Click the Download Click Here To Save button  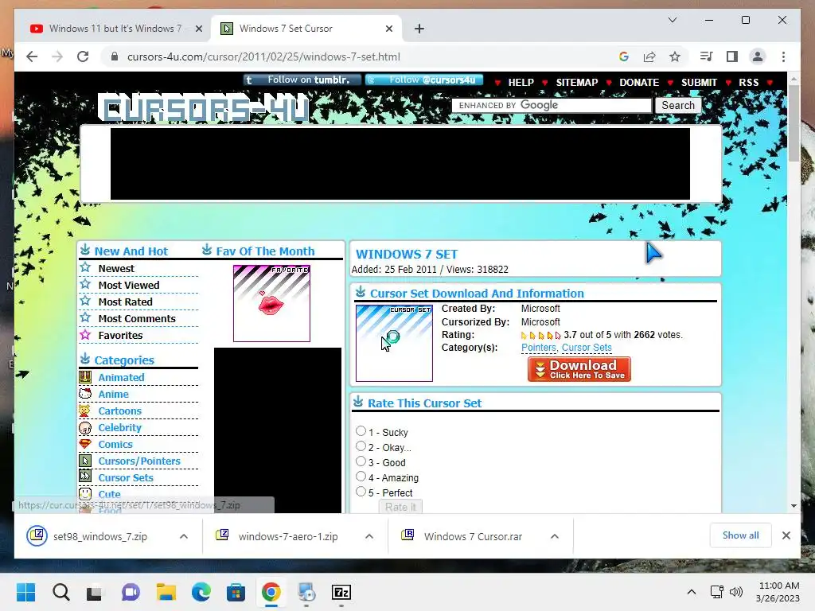pos(579,369)
